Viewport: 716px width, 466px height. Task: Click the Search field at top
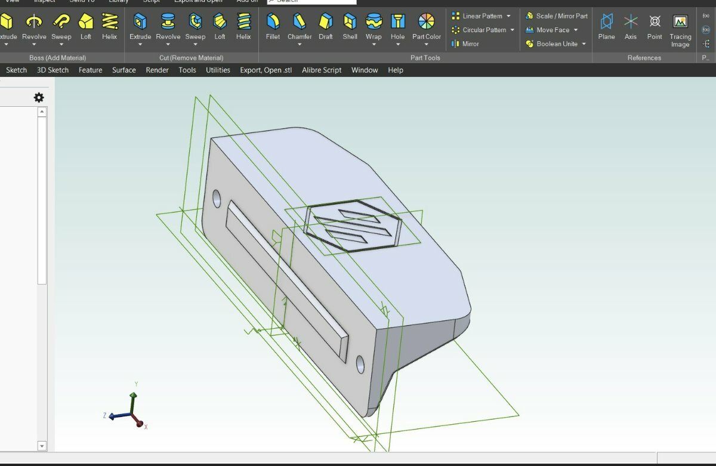tap(311, 1)
